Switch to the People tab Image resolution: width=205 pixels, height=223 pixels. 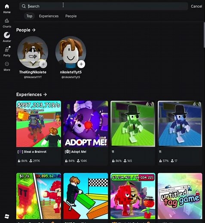[x=71, y=16]
